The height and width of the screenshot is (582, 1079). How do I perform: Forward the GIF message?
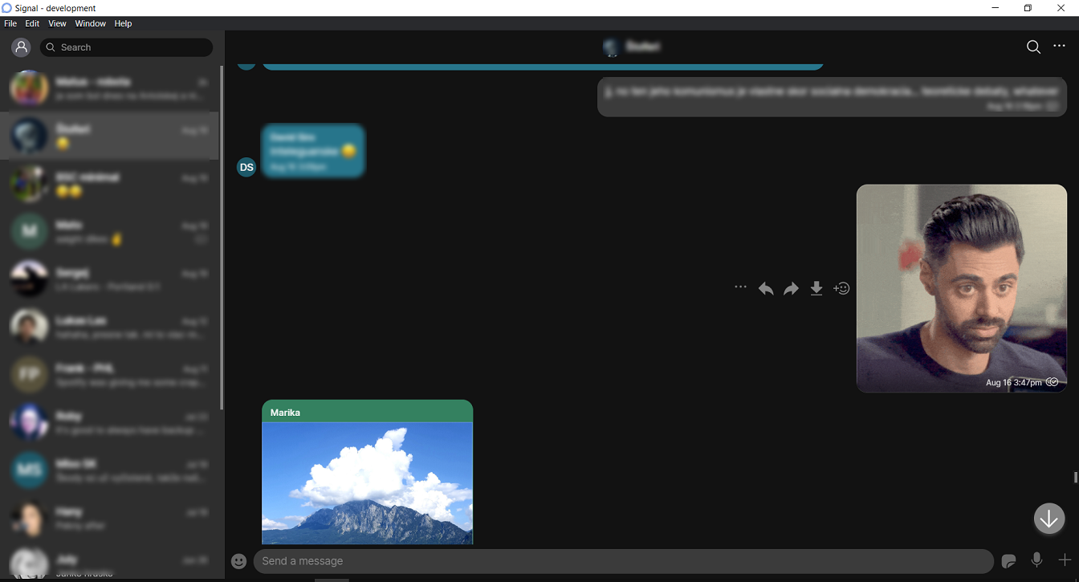791,288
